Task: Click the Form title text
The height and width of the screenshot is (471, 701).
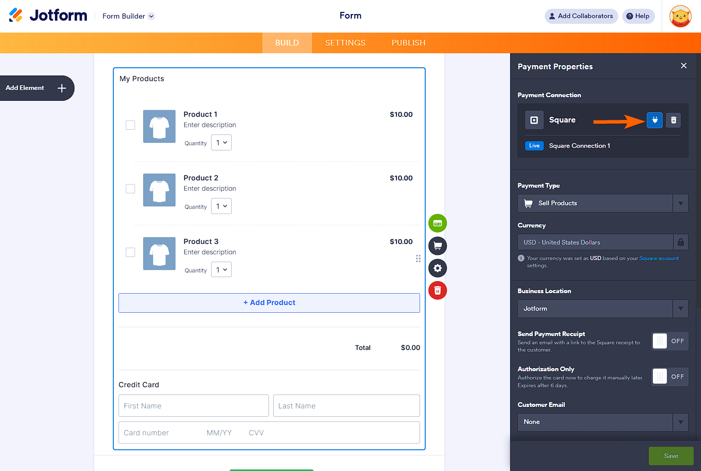Action: (x=350, y=16)
